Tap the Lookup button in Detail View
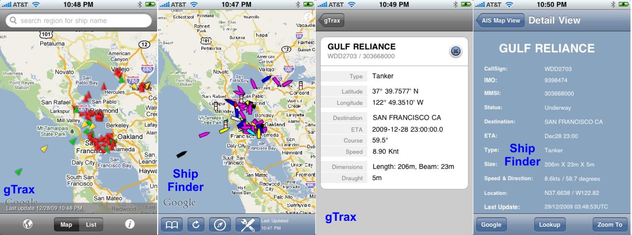 pyautogui.click(x=550, y=225)
